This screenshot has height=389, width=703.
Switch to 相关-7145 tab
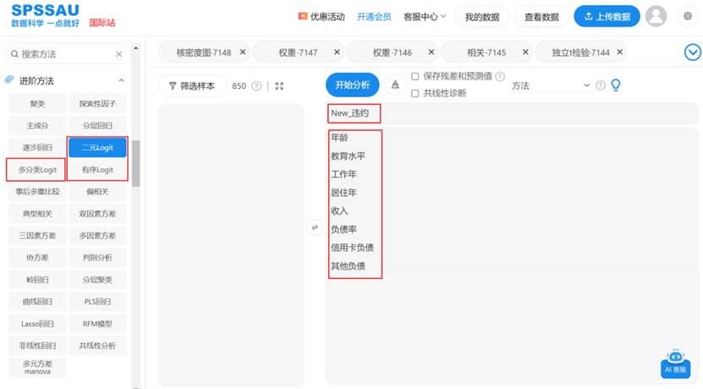coord(486,52)
